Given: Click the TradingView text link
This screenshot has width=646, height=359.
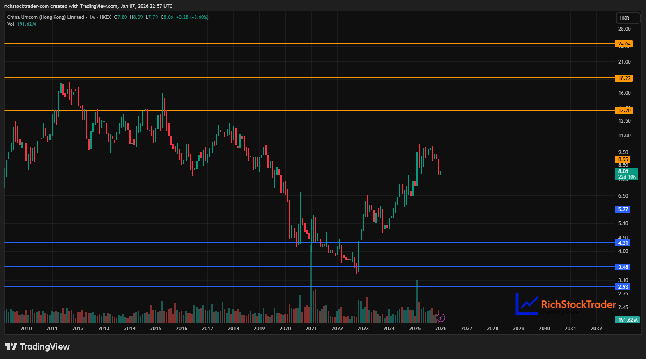Looking at the screenshot, I should tap(45, 347).
